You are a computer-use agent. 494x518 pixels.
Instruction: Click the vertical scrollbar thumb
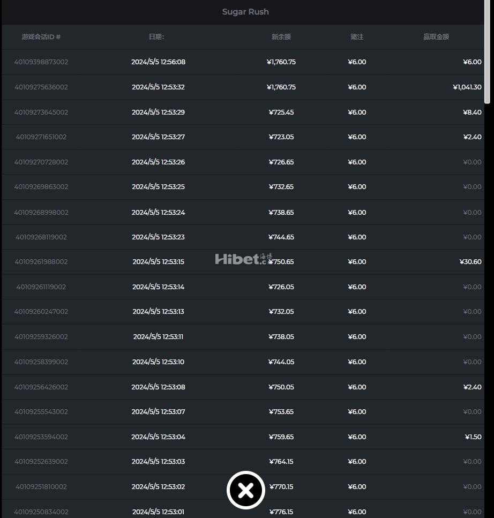[x=487, y=52]
